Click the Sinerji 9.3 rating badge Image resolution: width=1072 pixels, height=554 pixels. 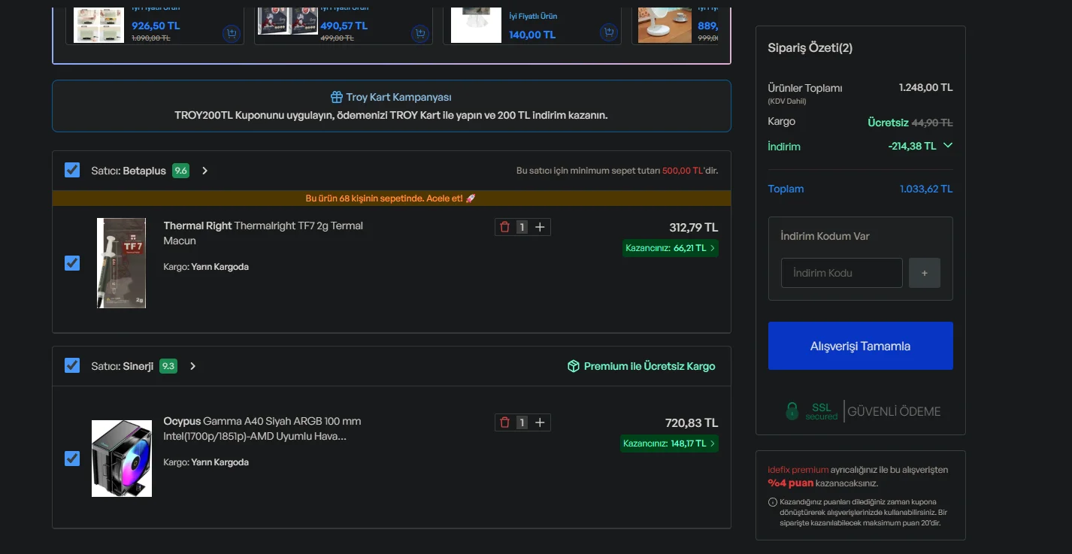click(168, 366)
